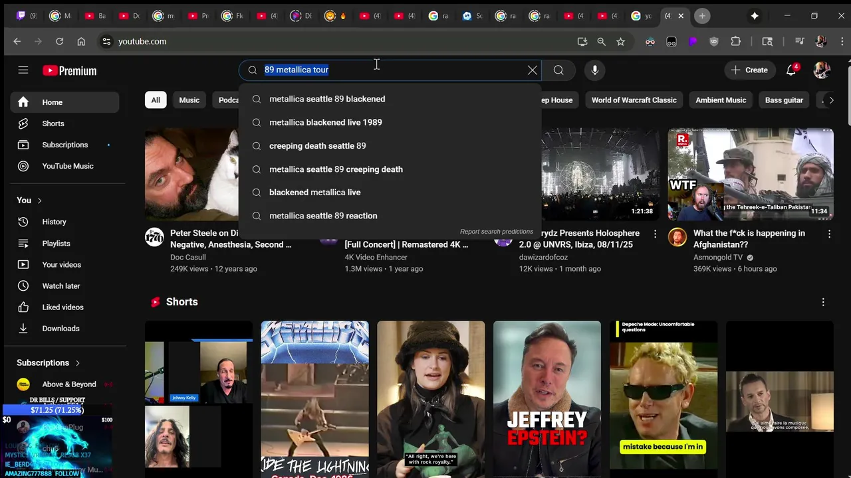Select suggestion 'metallica seattle 89 blackened'
The width and height of the screenshot is (851, 478).
[x=390, y=99]
